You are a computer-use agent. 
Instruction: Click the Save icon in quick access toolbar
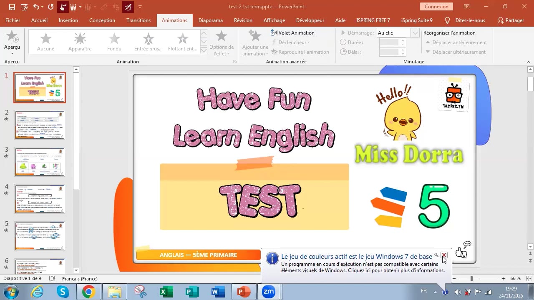pos(12,7)
